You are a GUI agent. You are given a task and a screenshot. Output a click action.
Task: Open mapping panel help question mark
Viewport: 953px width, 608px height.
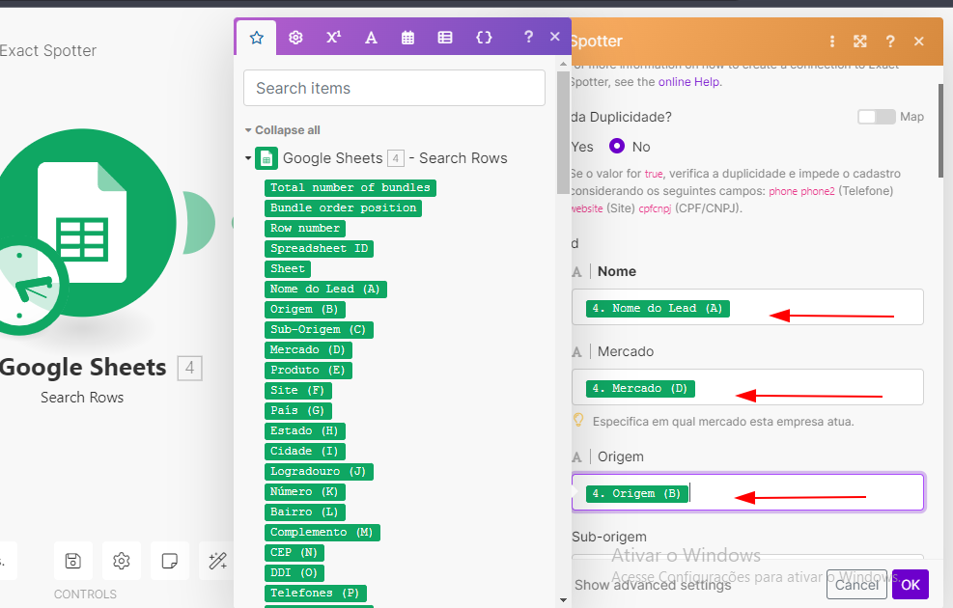point(528,37)
